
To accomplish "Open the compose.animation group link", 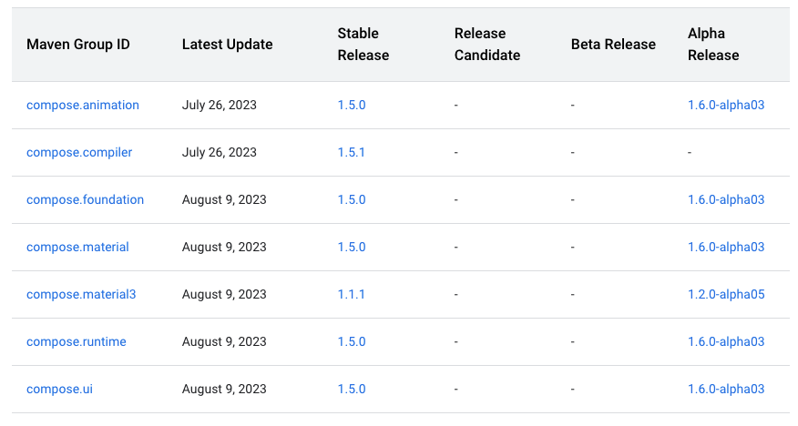I will pos(83,105).
